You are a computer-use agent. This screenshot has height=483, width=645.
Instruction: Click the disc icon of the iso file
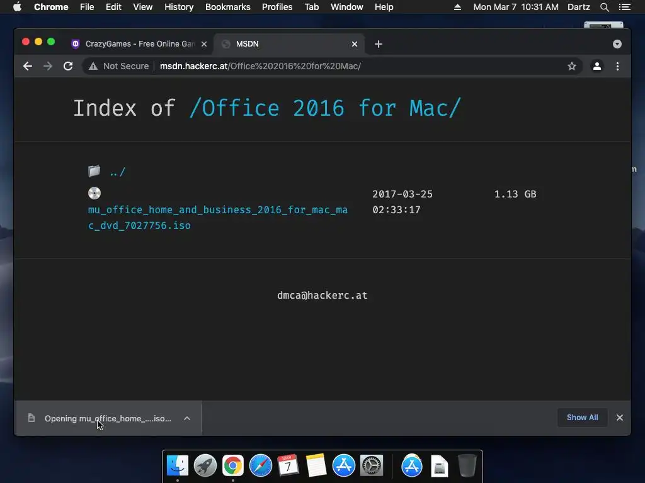pyautogui.click(x=94, y=193)
